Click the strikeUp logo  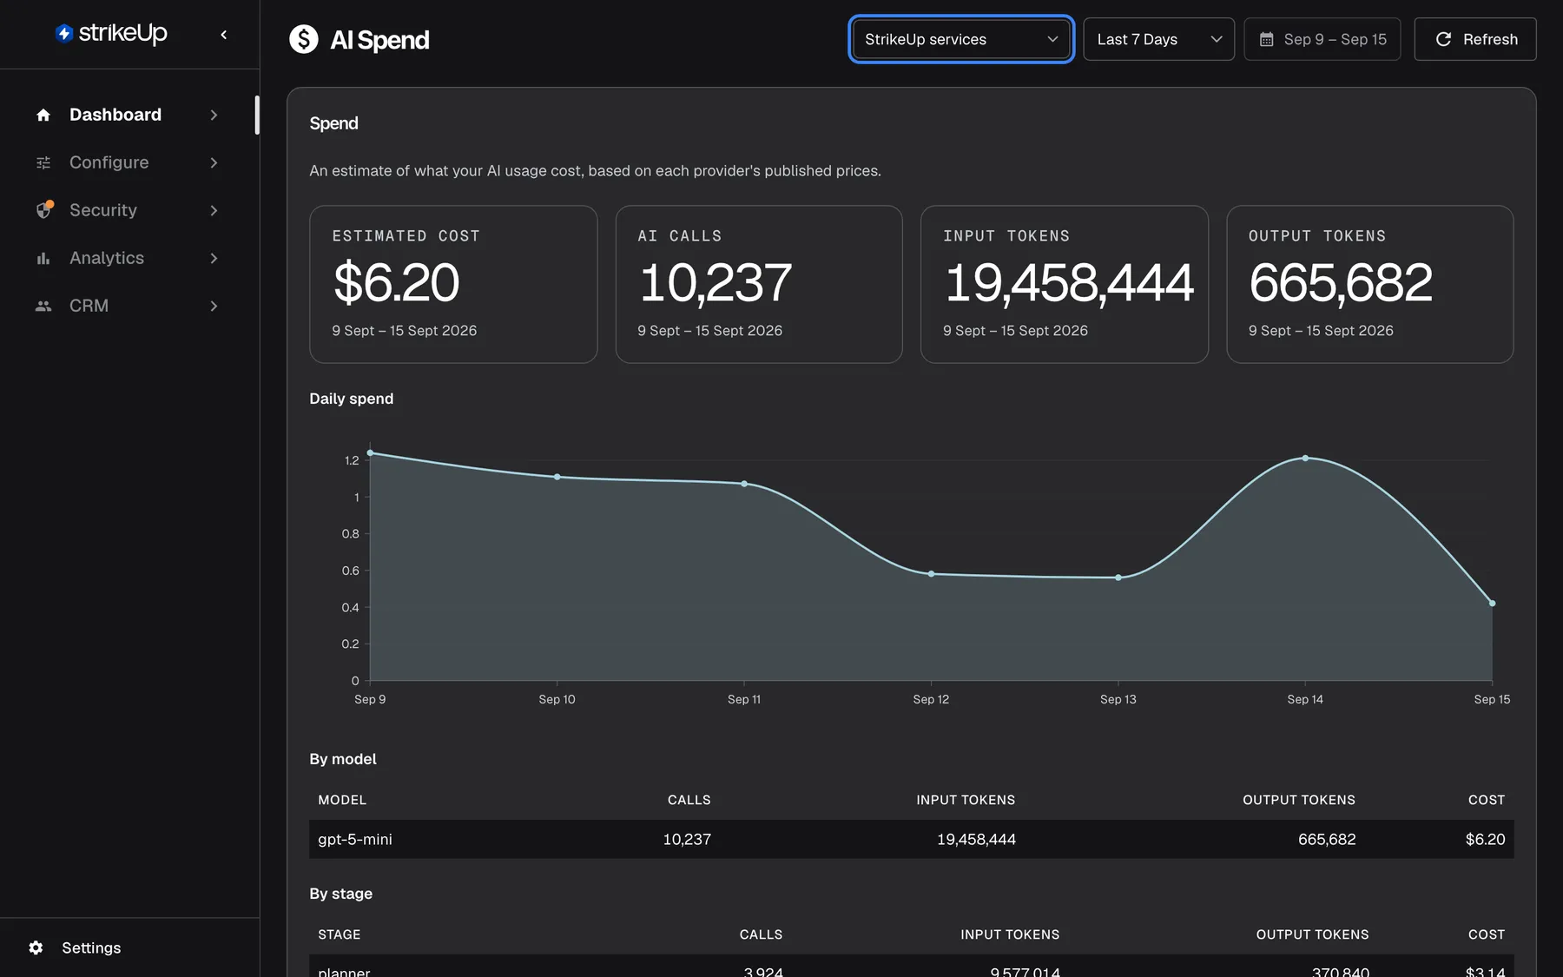(111, 33)
